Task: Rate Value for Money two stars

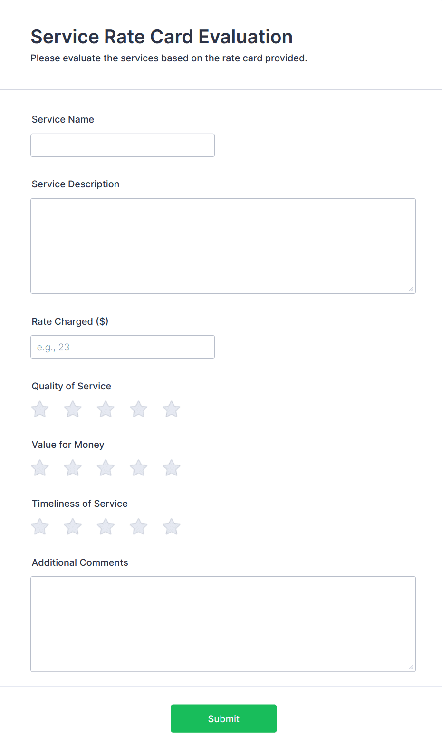Action: [73, 468]
